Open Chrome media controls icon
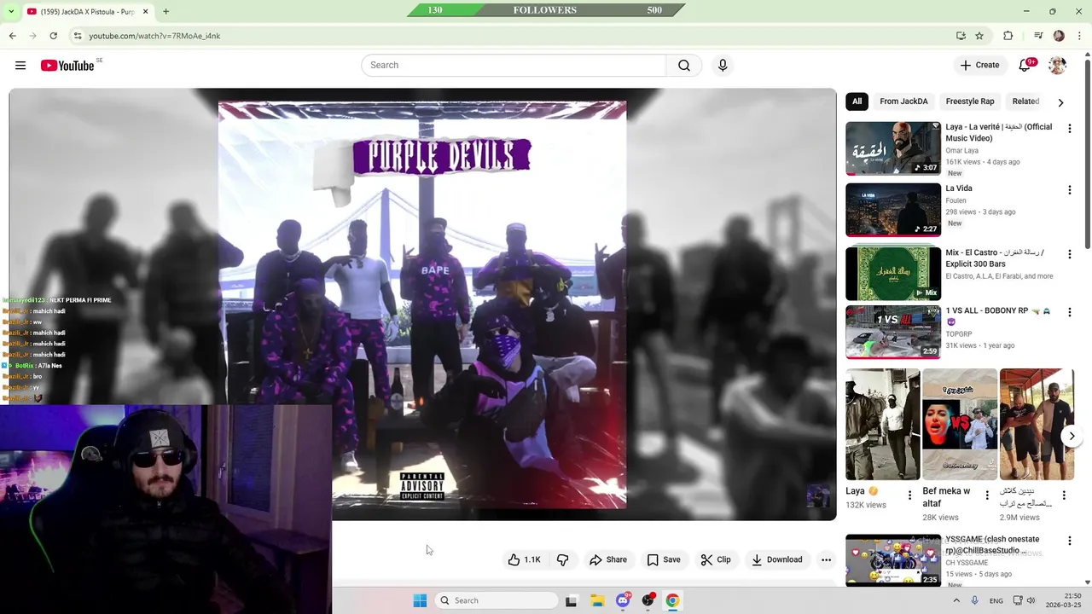 1038,36
